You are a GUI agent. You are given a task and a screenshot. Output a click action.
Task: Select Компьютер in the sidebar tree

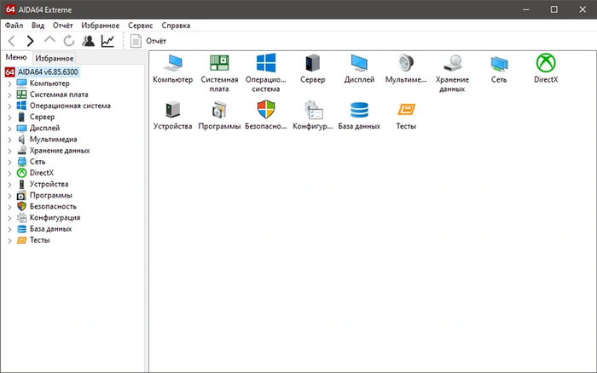[49, 83]
